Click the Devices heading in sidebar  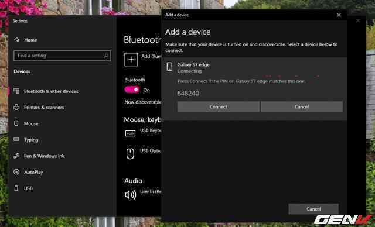(22, 71)
